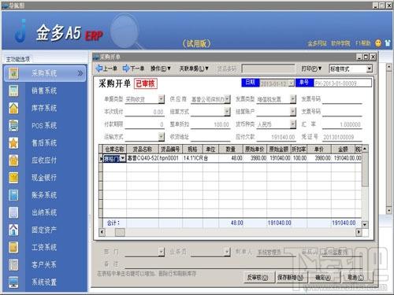Click the 单号 order number field
Image resolution: width=394 pixels, height=295 pixels.
[343, 83]
